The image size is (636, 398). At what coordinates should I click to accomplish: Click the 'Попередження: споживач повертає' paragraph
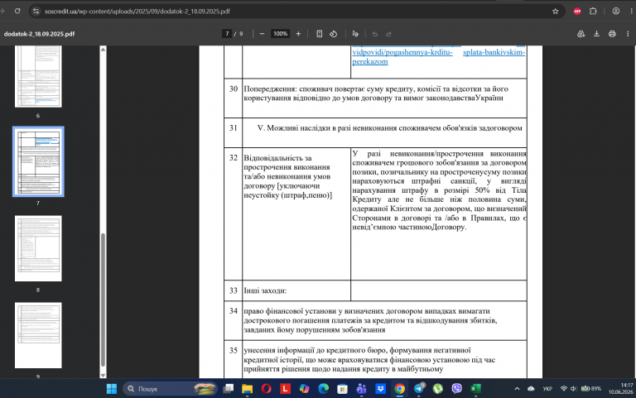coord(376,94)
